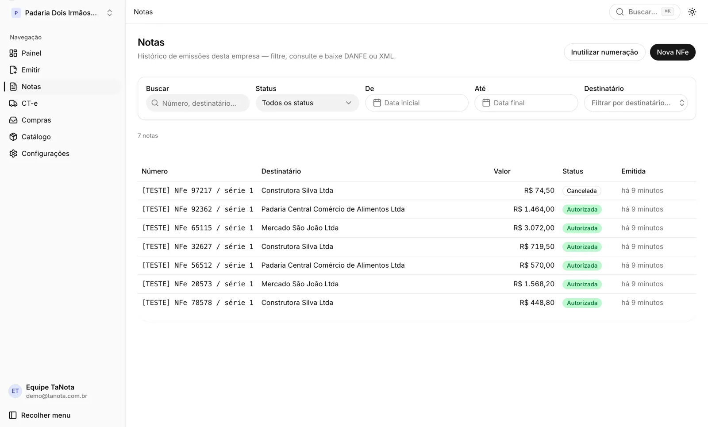Viewport: 708px width, 427px height.
Task: Open the Todos os status dropdown
Action: pos(307,103)
